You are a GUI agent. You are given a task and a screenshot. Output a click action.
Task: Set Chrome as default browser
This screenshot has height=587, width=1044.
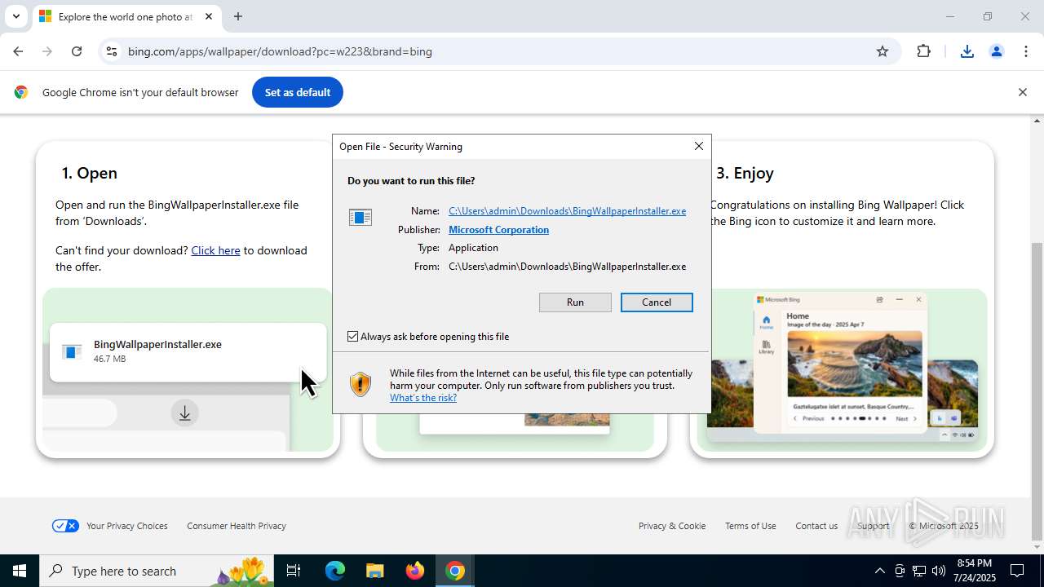(298, 92)
